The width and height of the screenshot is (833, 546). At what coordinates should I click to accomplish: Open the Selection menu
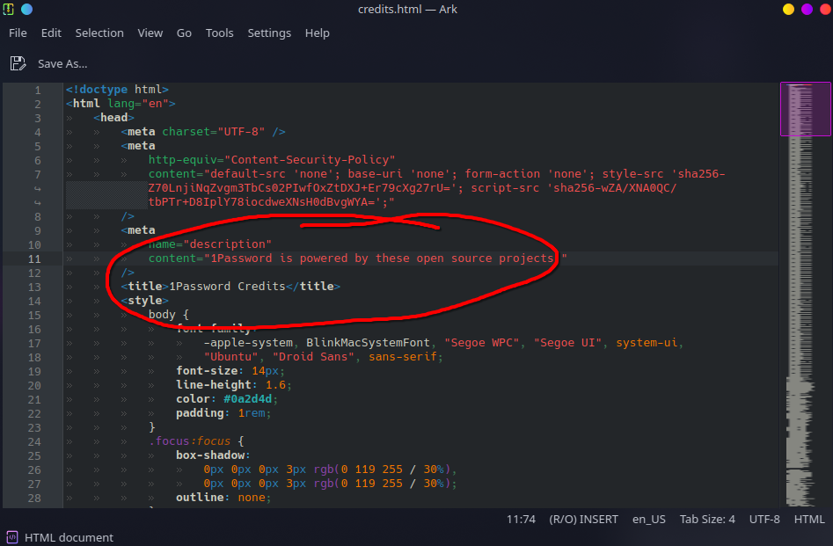point(99,33)
